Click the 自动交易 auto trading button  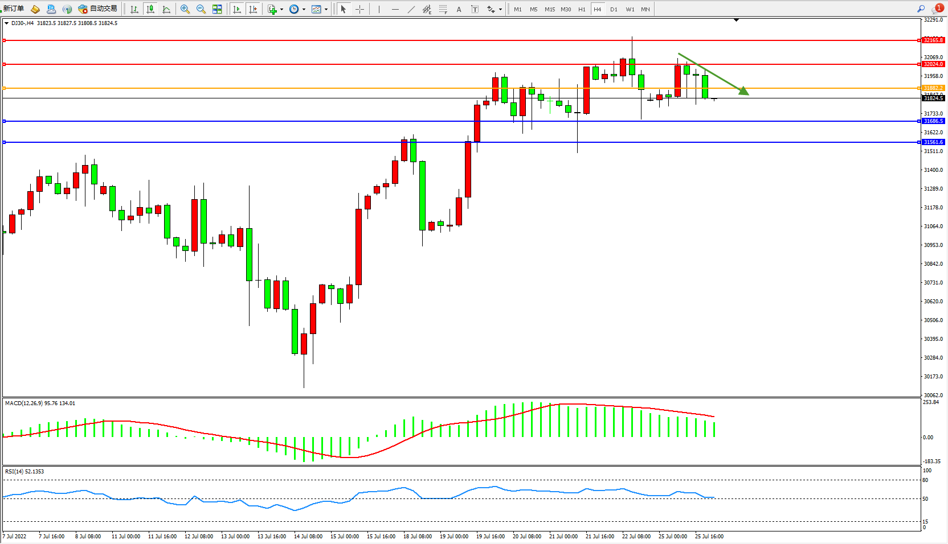click(x=98, y=9)
